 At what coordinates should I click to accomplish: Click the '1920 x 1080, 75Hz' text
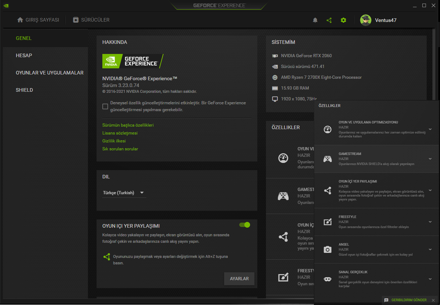click(299, 99)
